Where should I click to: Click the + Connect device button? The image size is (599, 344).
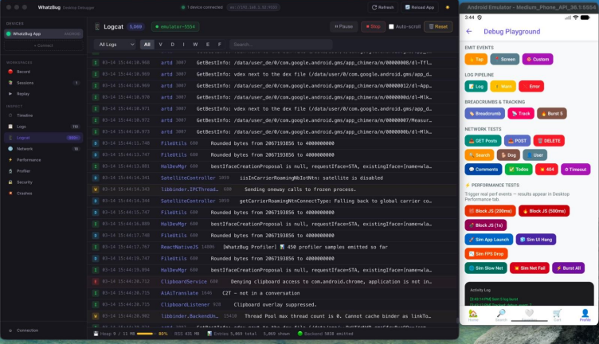coord(43,45)
